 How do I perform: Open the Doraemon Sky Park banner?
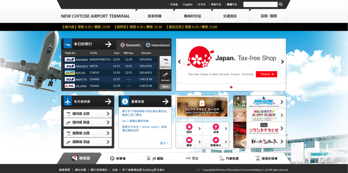259,102
